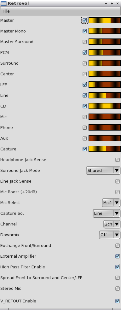Check Headphone Jack Sense option
The image size is (121, 310).
(x=118, y=160)
